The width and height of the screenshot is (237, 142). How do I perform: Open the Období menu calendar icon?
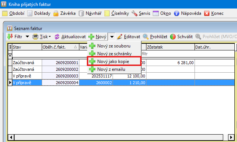pos(5,13)
